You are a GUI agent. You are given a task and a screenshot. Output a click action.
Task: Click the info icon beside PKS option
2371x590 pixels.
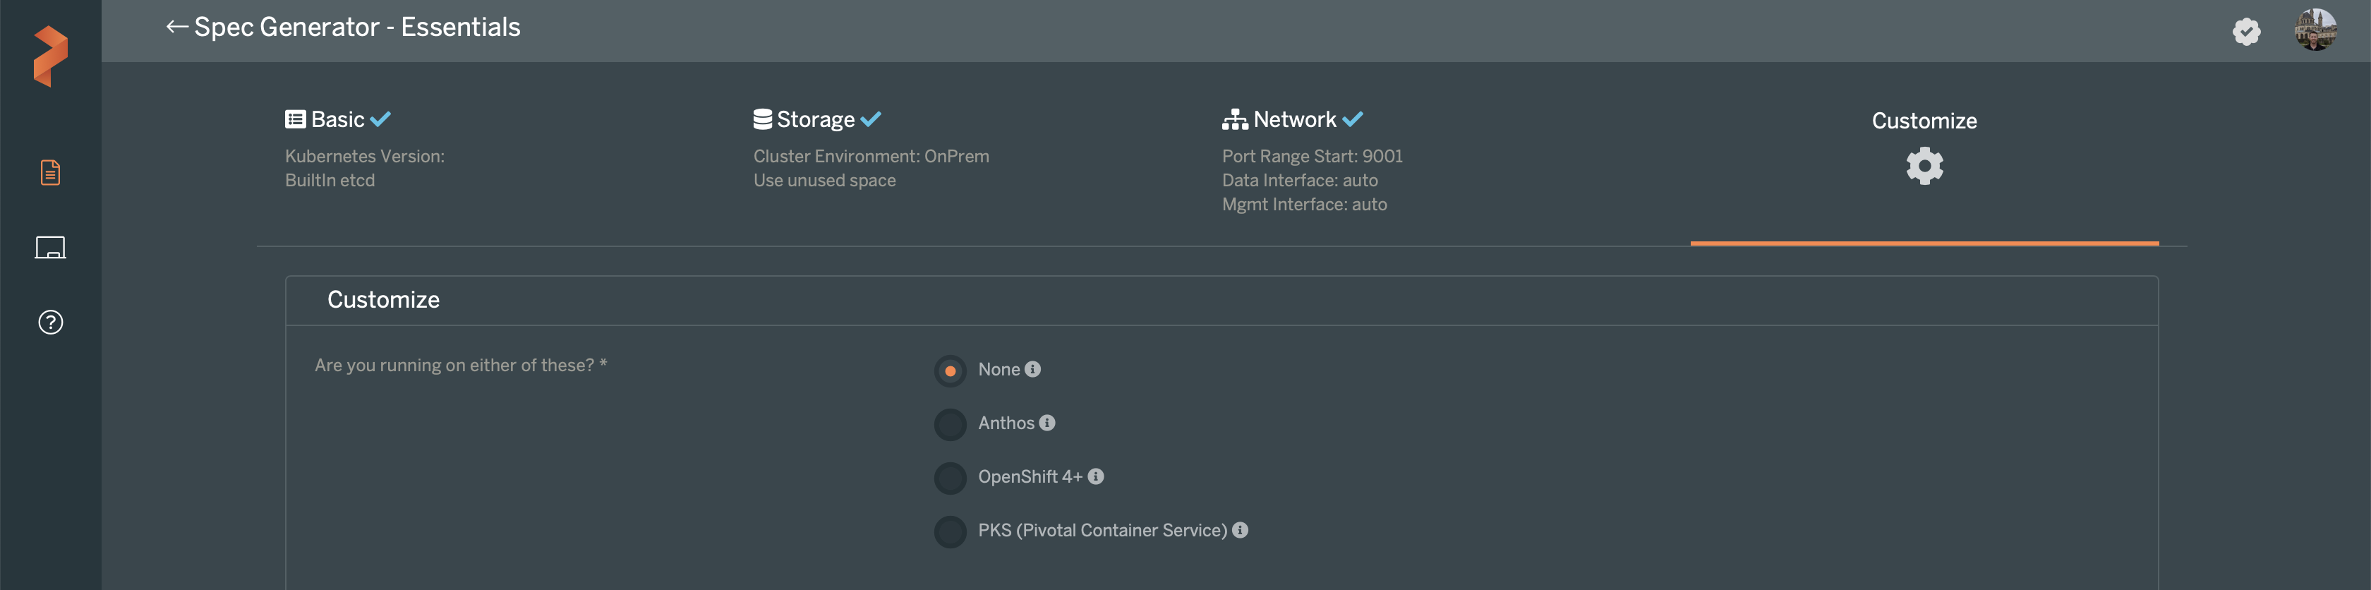tap(1240, 530)
